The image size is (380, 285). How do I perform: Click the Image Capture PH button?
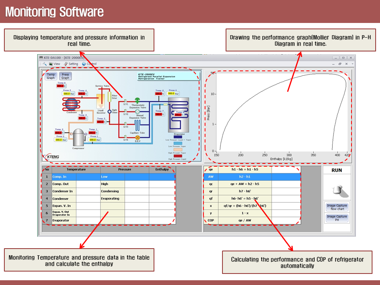point(337,218)
